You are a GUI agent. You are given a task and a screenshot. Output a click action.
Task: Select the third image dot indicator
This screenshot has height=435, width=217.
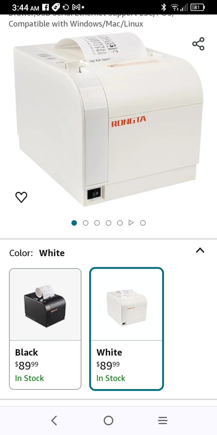coord(97,223)
